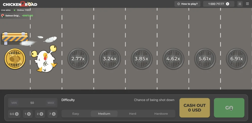Open How to play? help
This screenshot has height=123, width=252.
coord(187,4)
